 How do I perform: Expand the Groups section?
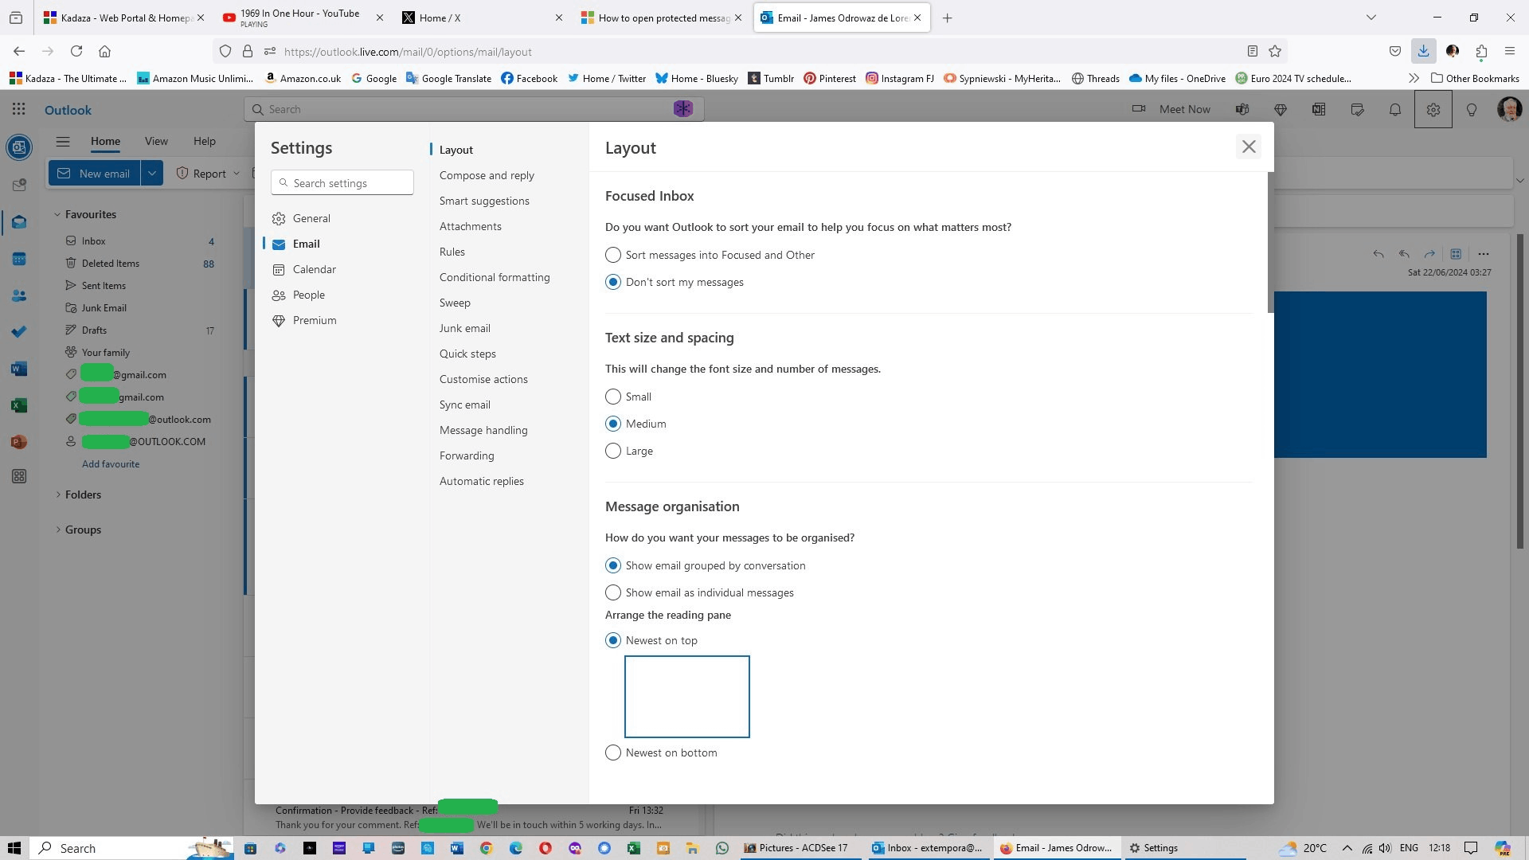click(x=82, y=530)
